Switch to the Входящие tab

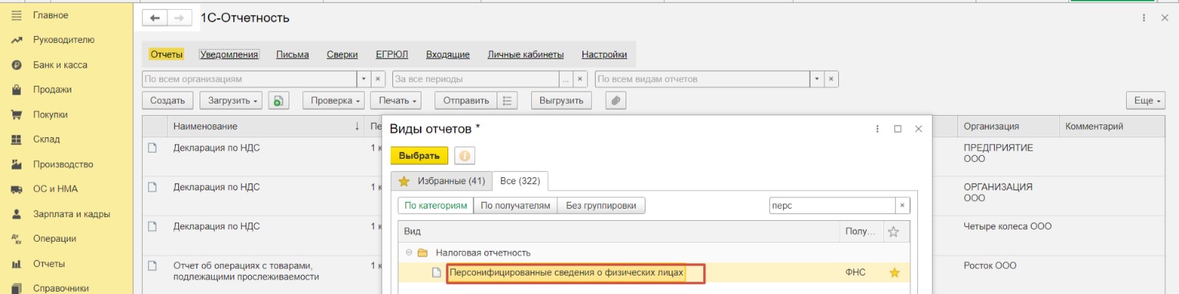447,55
